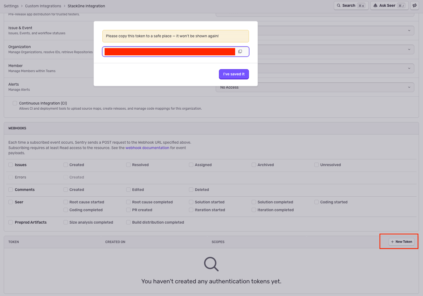Enable Continuous Integration (CI) checkbox
This screenshot has height=296, width=423.
coord(15,103)
